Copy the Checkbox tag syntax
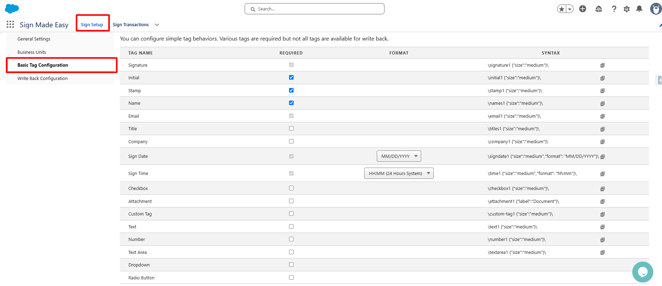The image size is (662, 286). click(603, 189)
